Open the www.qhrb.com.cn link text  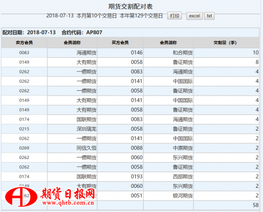tap(68, 203)
